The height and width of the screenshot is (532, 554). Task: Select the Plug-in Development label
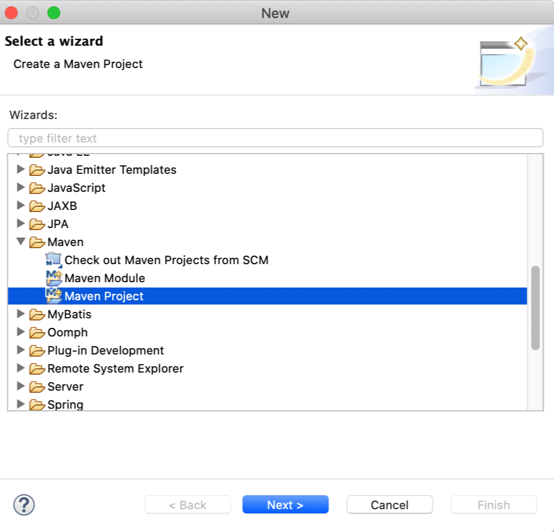click(x=106, y=350)
